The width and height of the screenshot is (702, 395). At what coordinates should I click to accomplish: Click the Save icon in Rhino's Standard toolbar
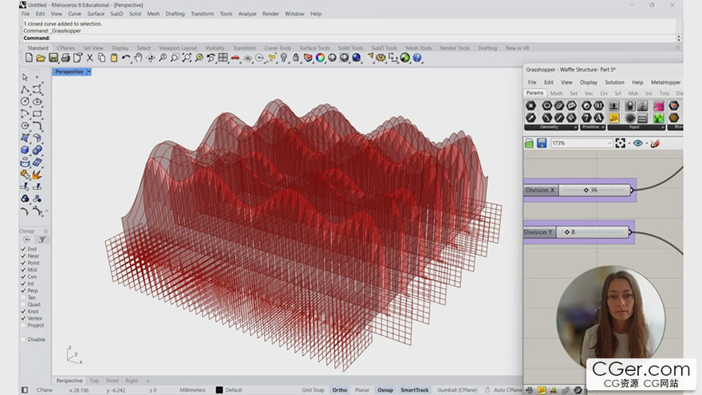53,57
